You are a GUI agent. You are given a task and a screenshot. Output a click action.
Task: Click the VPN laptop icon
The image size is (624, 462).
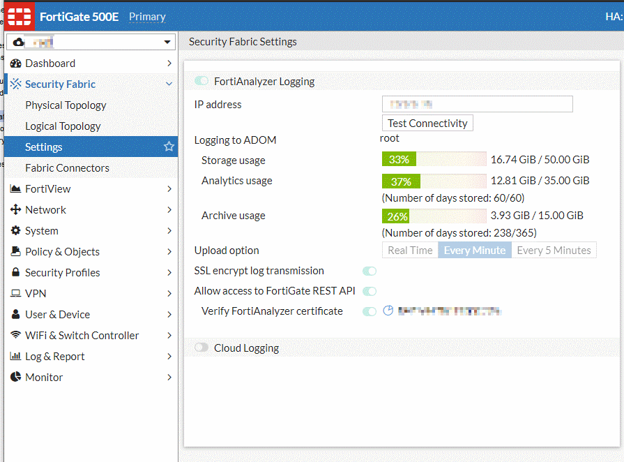[15, 294]
